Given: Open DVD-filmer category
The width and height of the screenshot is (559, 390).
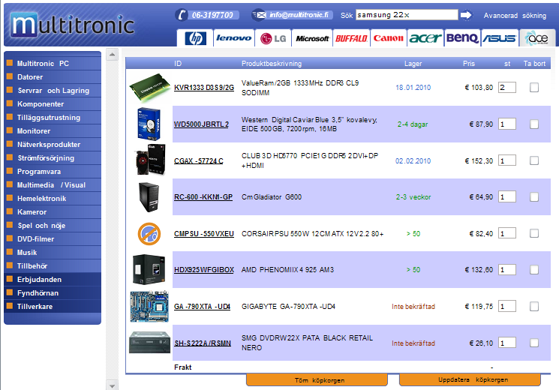Looking at the screenshot, I should point(53,239).
